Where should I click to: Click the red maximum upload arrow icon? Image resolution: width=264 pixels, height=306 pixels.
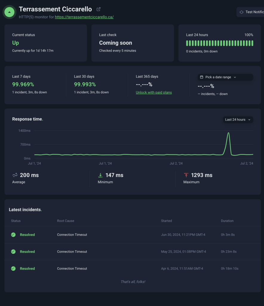click(186, 175)
